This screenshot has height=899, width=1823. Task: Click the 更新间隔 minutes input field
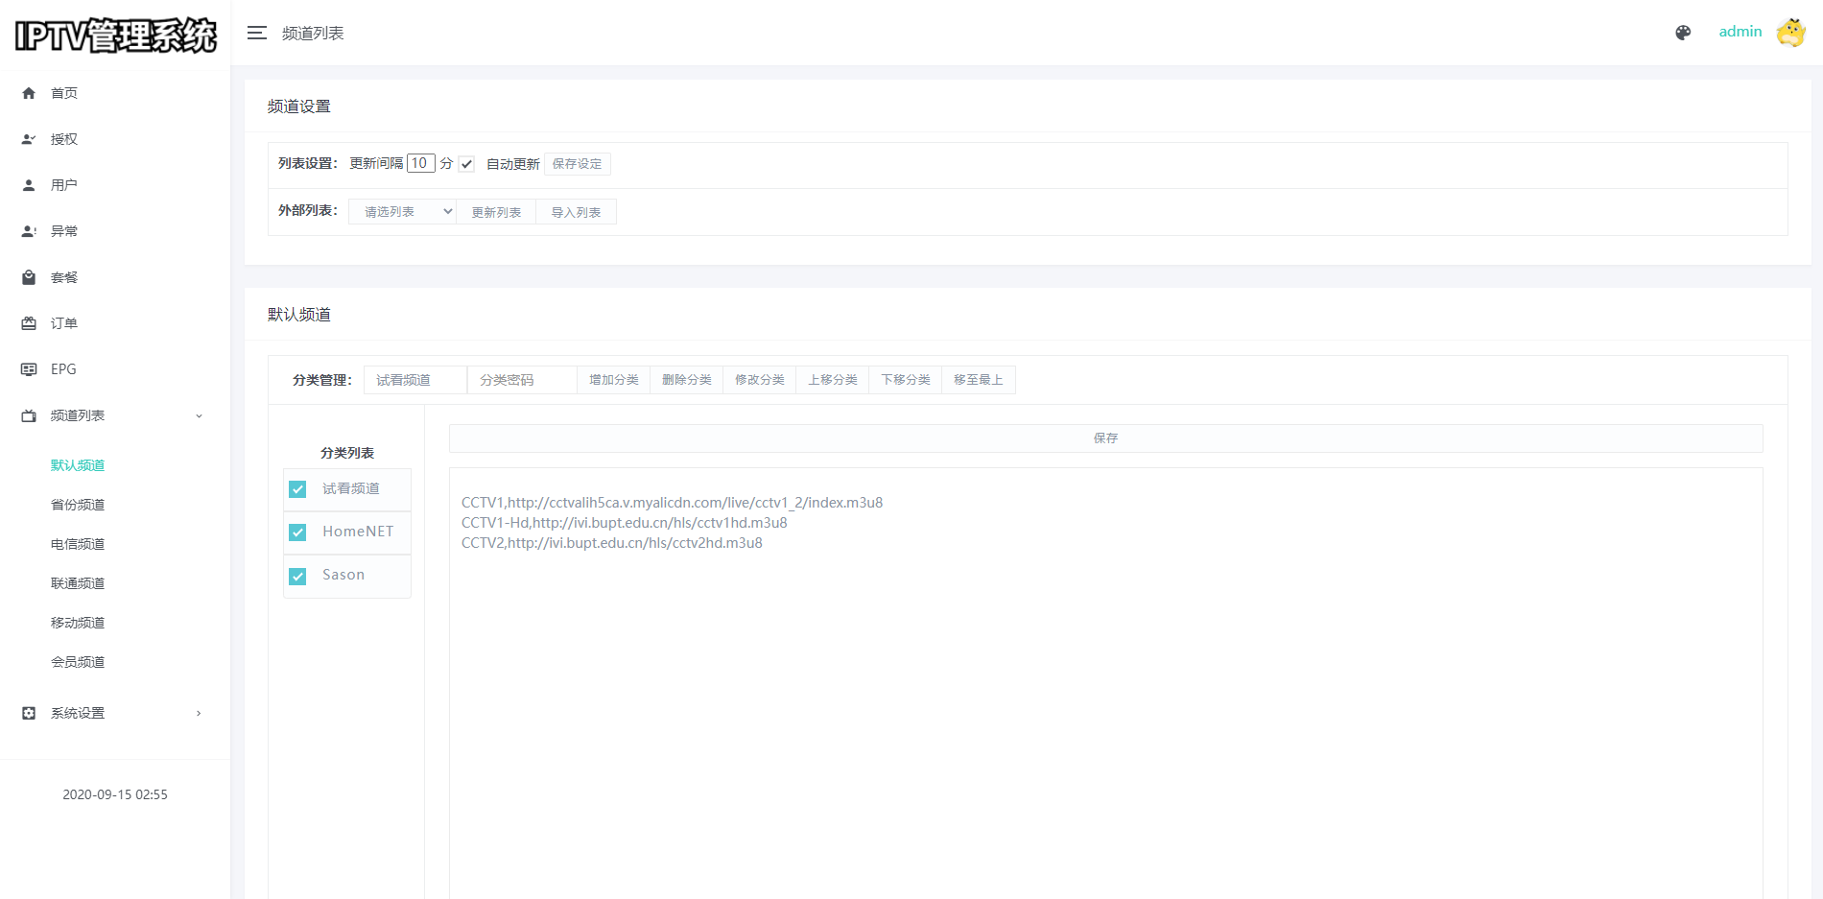click(x=420, y=163)
